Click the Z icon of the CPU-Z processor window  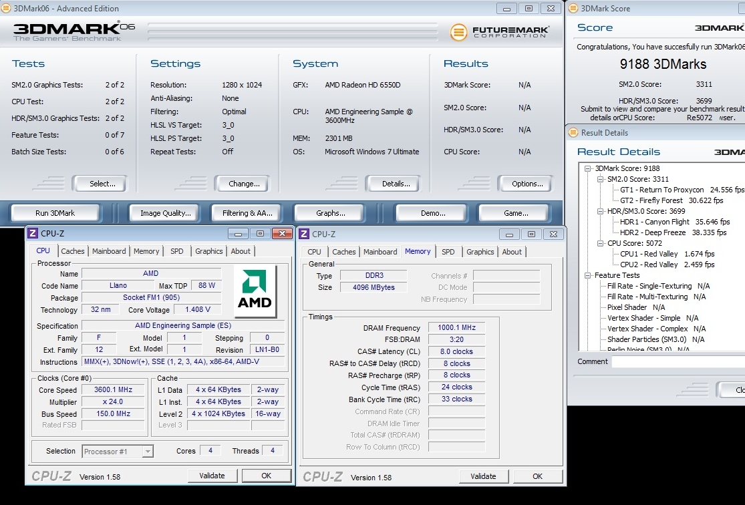click(33, 233)
